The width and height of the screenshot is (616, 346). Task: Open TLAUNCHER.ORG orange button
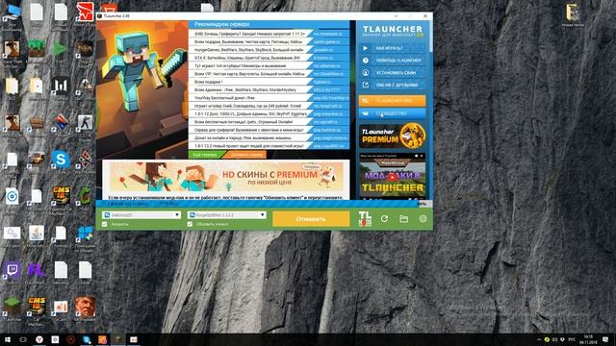392,101
